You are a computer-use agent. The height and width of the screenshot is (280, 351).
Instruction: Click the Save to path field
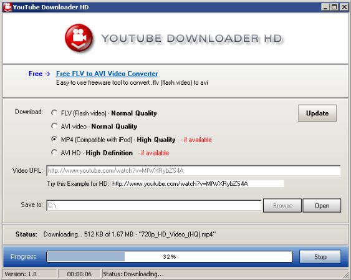pyautogui.click(x=154, y=205)
